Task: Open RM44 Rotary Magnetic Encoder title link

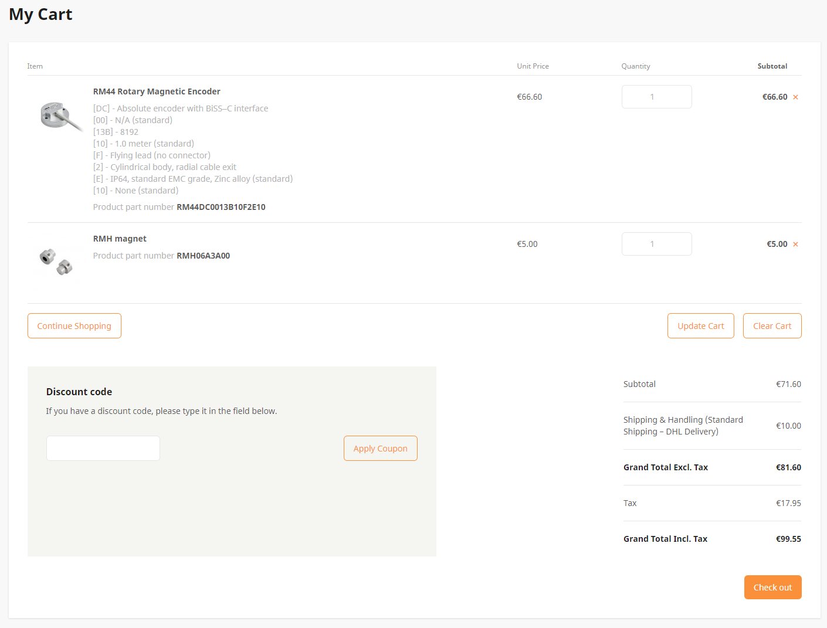Action: pos(157,91)
